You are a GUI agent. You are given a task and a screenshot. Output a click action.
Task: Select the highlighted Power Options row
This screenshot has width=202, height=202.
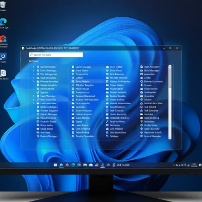pyautogui.click(x=87, y=82)
